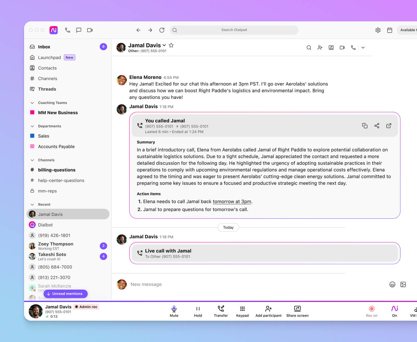Click in the New message field
Viewport: 417px width, 342px height.
(x=200, y=284)
